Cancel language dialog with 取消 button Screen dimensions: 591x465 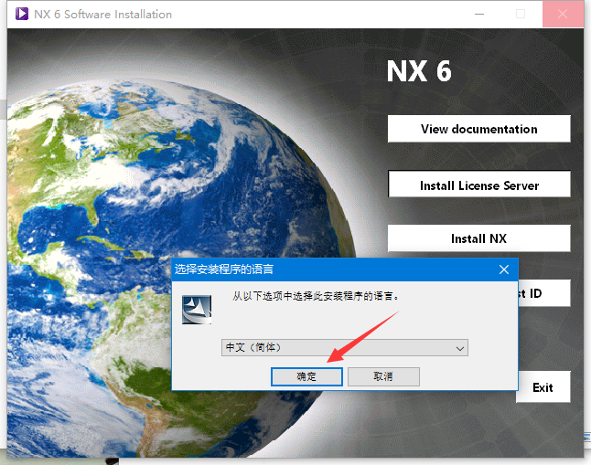click(x=383, y=376)
